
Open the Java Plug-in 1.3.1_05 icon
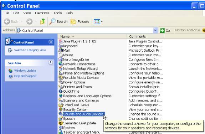coord(61,41)
